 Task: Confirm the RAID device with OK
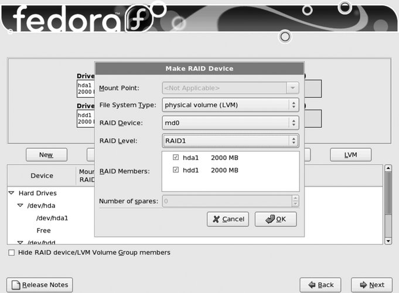point(275,219)
